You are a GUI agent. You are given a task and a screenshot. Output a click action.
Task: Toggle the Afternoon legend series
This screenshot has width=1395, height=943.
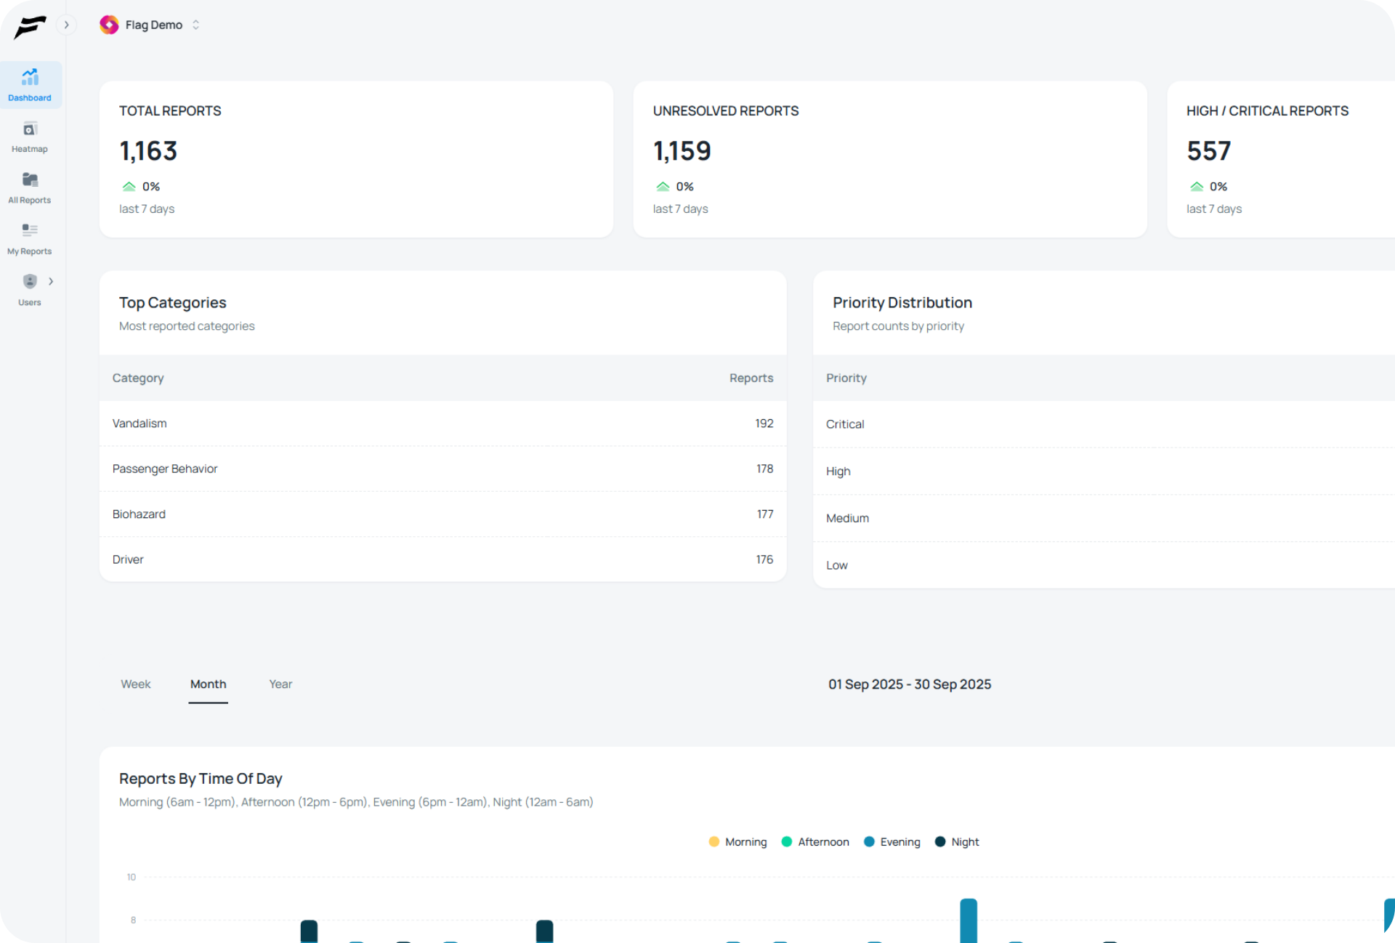(x=822, y=842)
